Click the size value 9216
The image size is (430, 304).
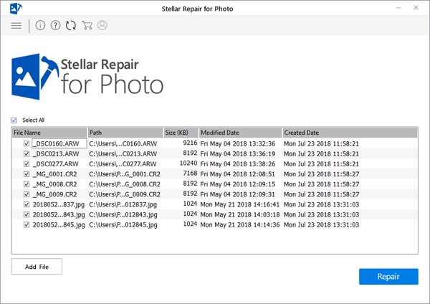190,143
